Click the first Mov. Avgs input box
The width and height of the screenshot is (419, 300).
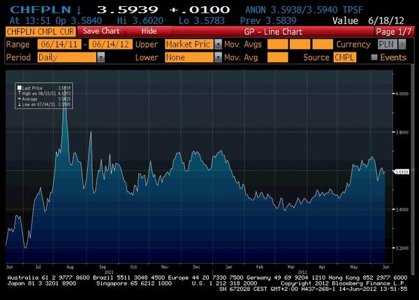coord(277,44)
